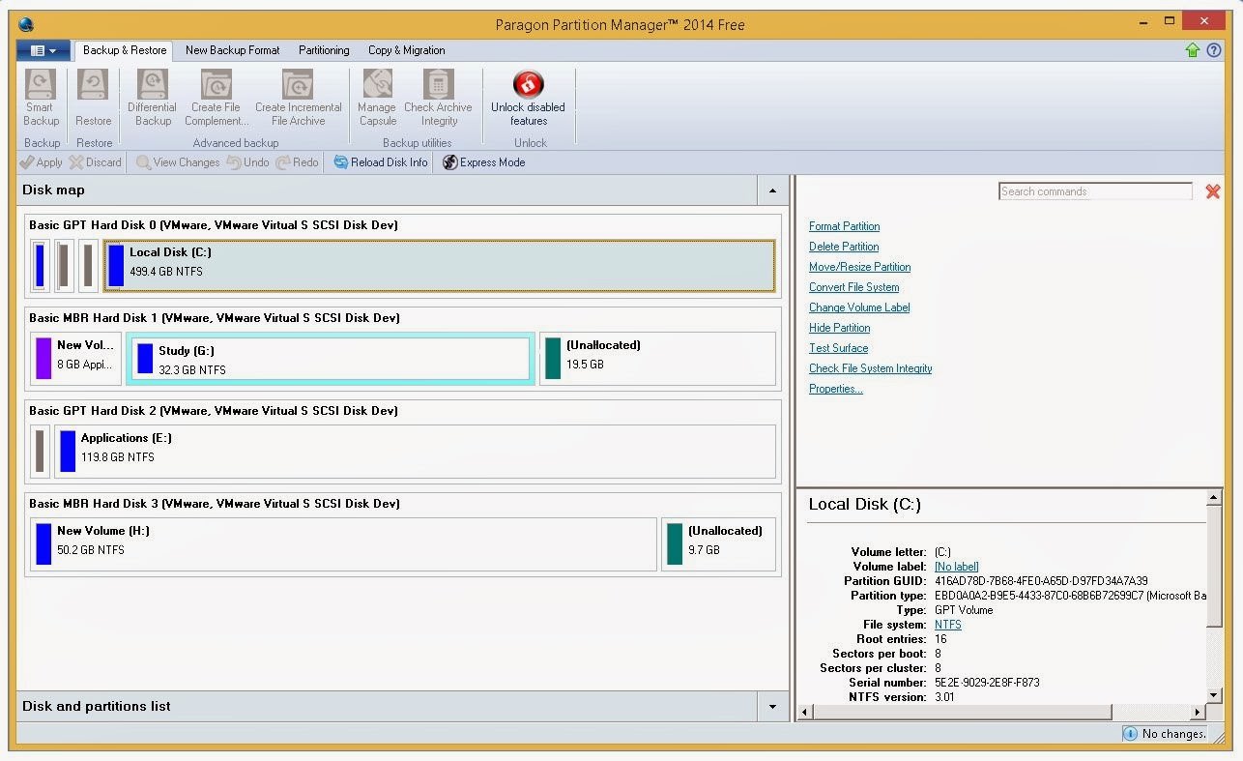Image resolution: width=1243 pixels, height=761 pixels.
Task: Collapse the Disk map panel
Action: tap(771, 190)
